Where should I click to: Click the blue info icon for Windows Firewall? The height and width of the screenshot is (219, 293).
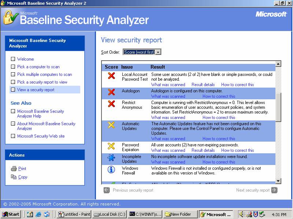111,170
